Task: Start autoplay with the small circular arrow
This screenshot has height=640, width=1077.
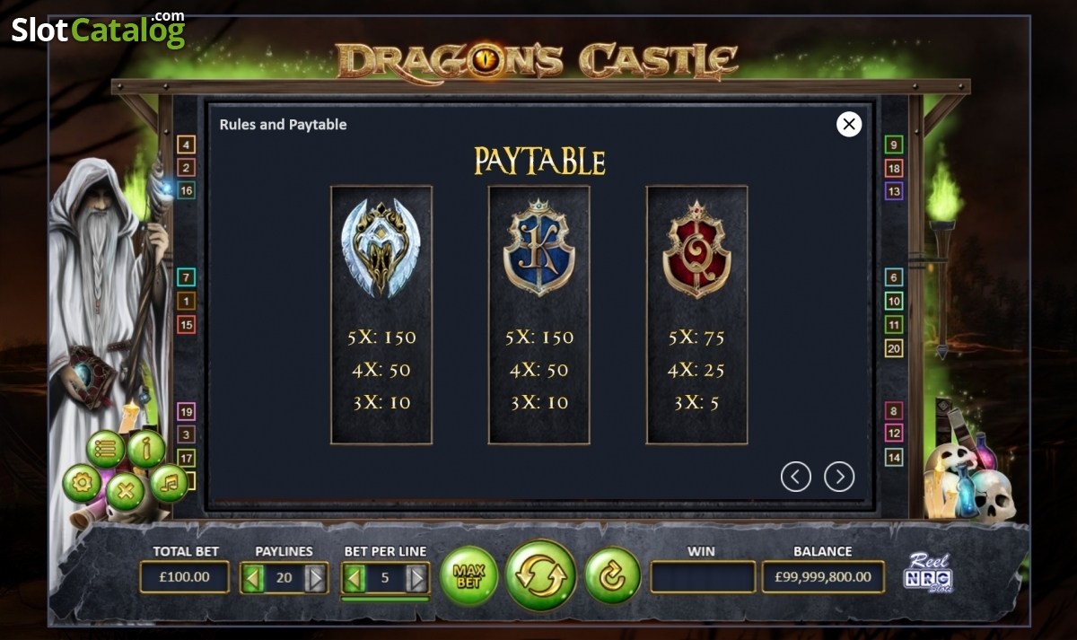Action: click(x=612, y=575)
